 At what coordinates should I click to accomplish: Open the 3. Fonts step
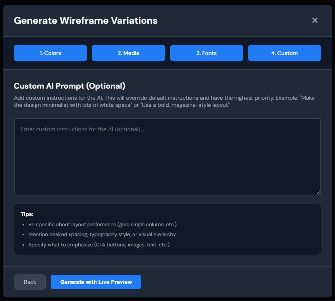(206, 53)
